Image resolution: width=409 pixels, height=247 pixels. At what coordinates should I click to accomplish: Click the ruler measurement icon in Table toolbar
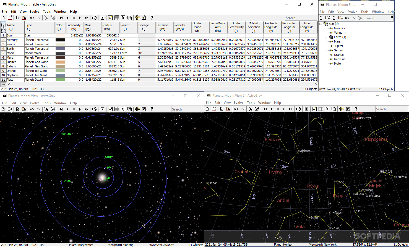coord(137,18)
